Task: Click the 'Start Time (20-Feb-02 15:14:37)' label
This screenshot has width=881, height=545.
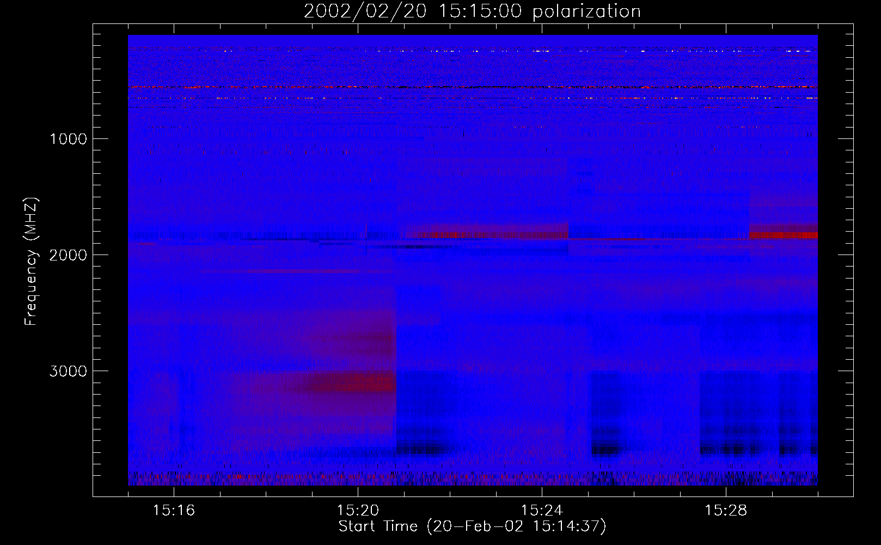Action: 472,526
